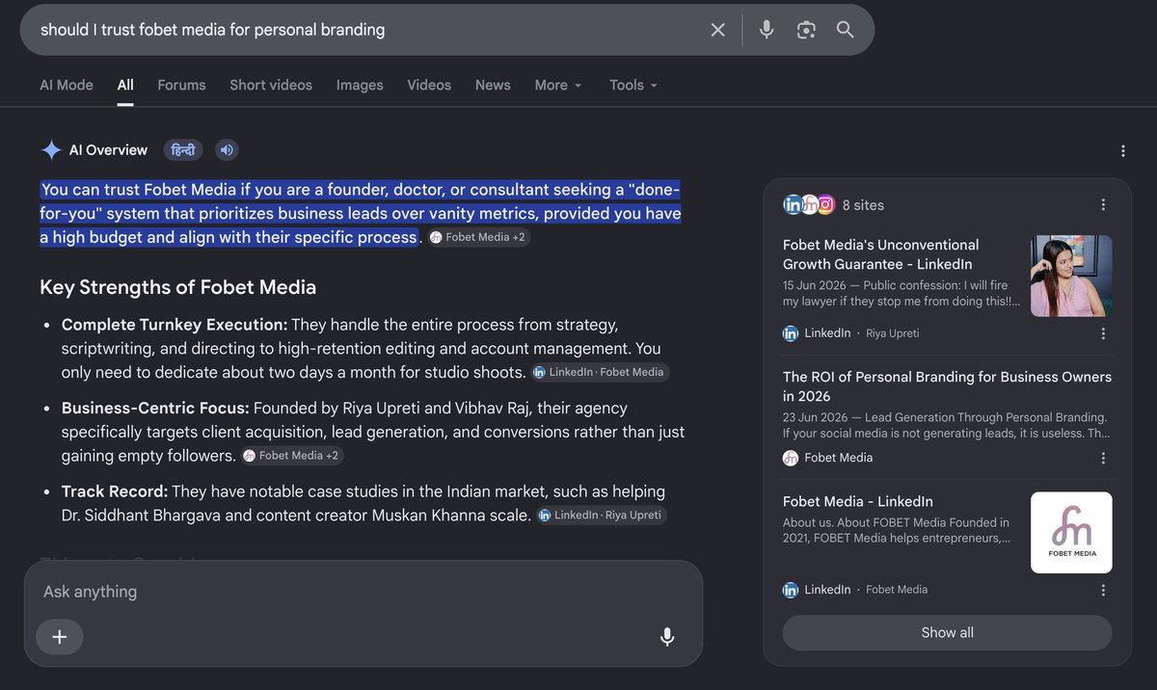Open the three-dot menu beside 8 sites
Screen dimensions: 1157x690
(1103, 205)
